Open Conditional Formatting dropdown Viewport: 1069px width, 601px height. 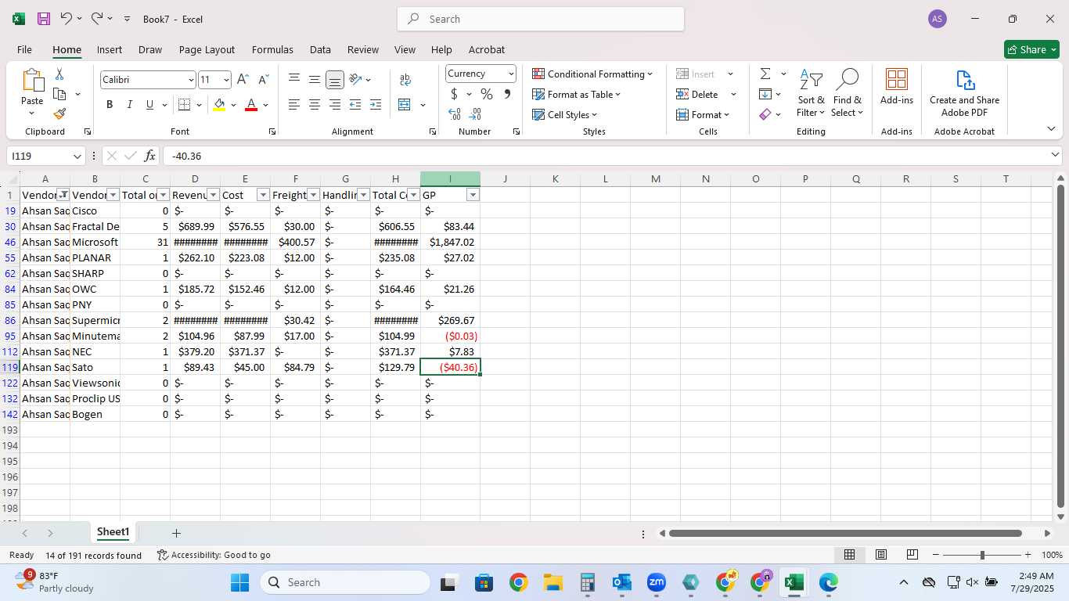pyautogui.click(x=593, y=74)
